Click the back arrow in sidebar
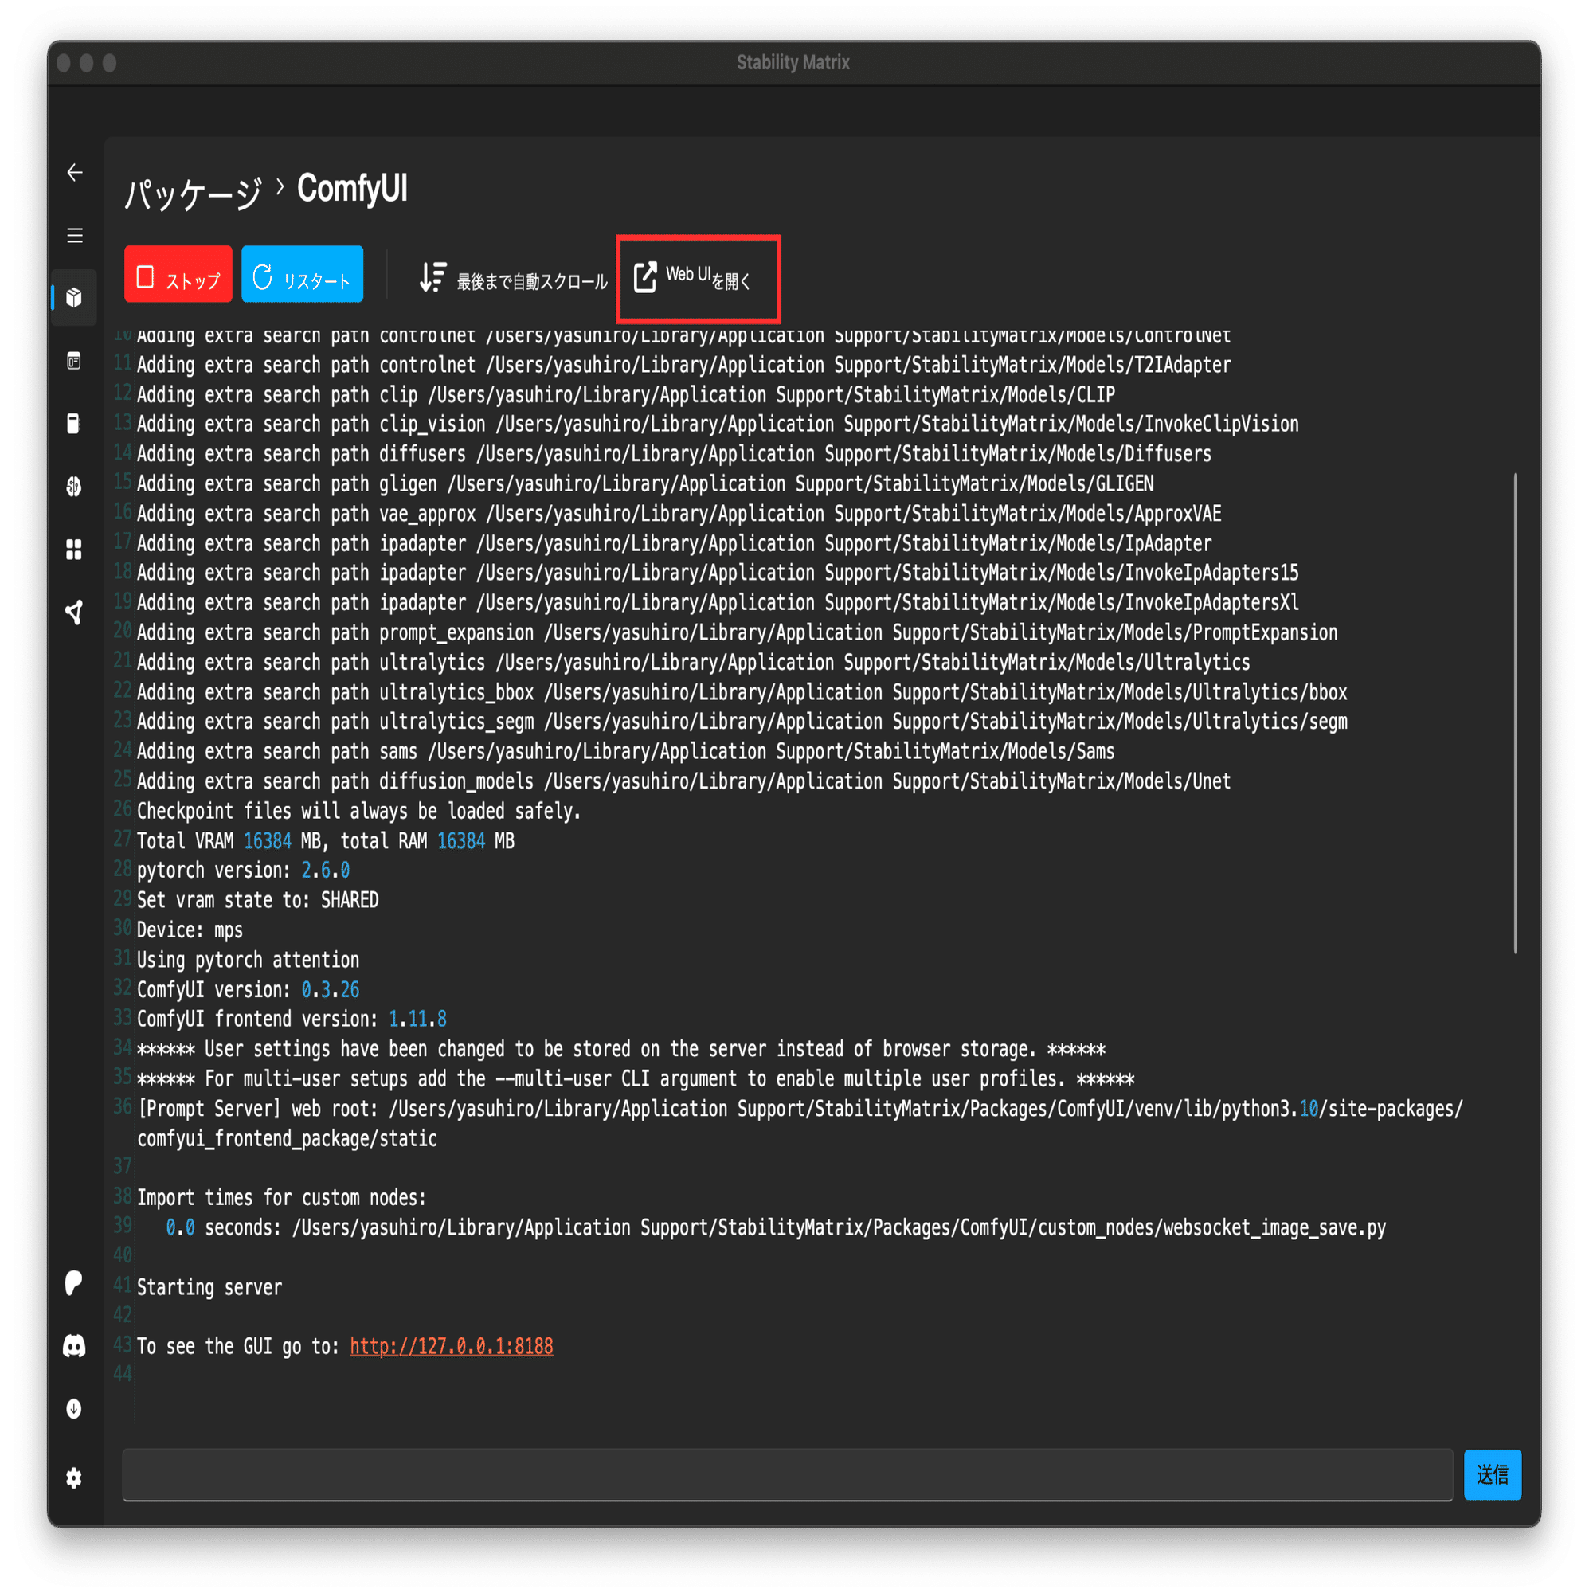Image resolution: width=1593 pixels, height=1593 pixels. [x=75, y=172]
